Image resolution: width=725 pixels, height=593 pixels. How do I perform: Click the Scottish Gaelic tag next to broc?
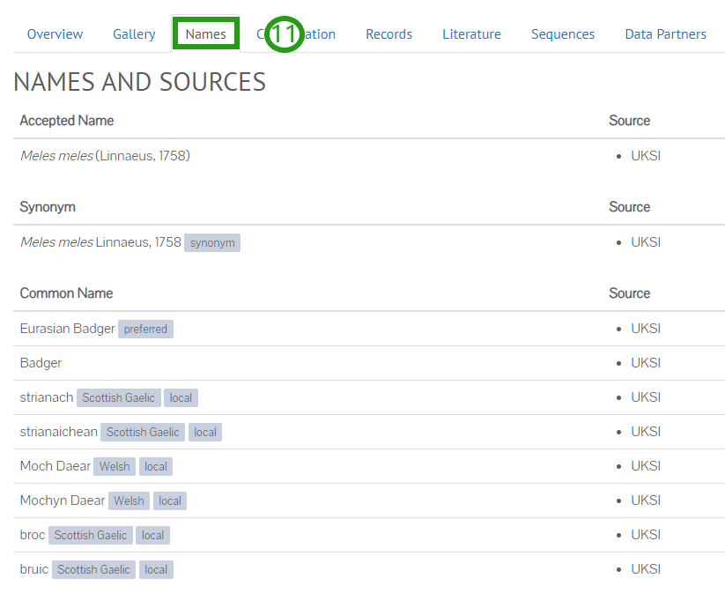pos(90,535)
